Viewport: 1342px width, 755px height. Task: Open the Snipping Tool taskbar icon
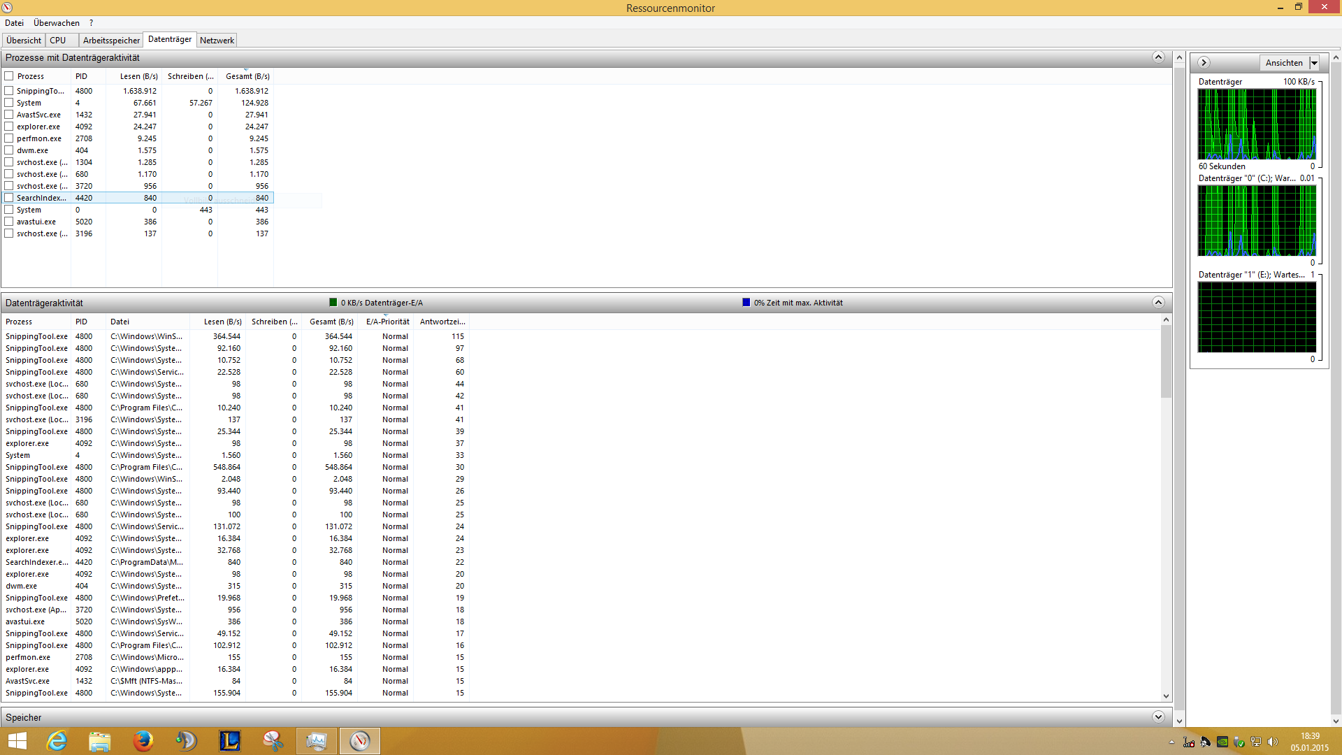tap(273, 740)
